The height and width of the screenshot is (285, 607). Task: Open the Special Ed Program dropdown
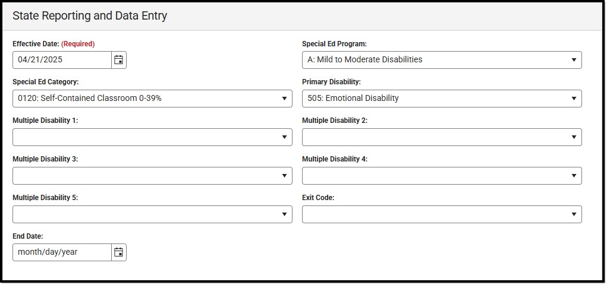[441, 60]
